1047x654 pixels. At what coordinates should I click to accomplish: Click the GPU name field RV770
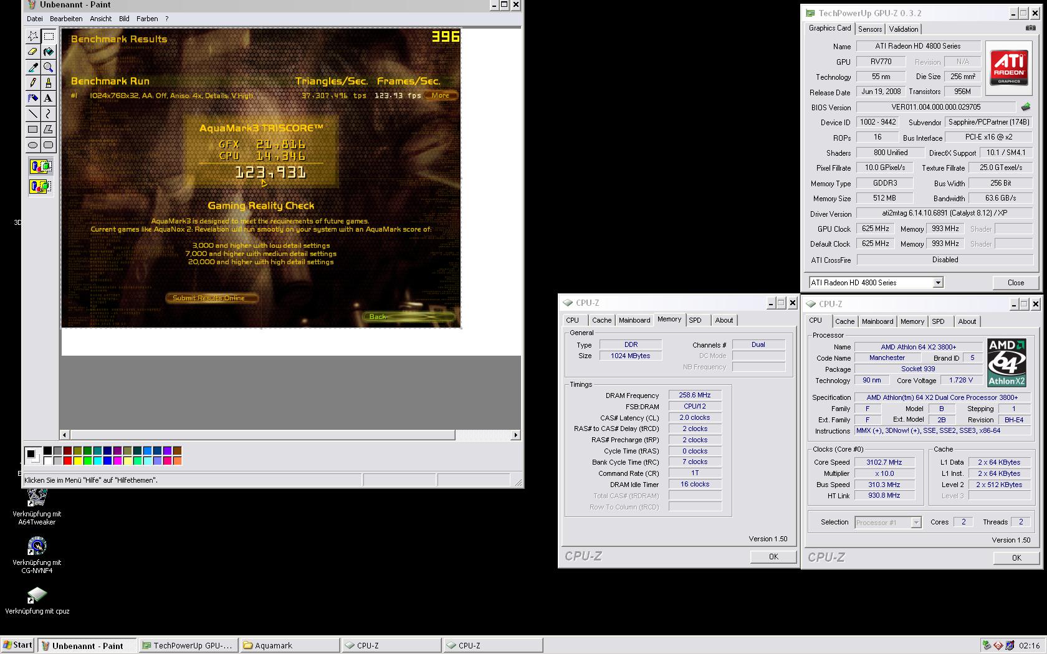[x=881, y=62]
